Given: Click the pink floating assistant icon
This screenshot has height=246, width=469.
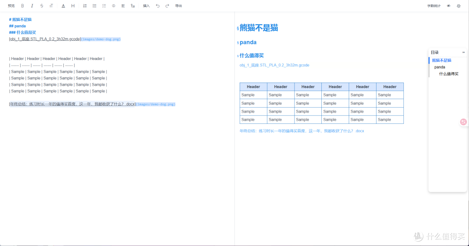Looking at the screenshot, I should [x=463, y=122].
